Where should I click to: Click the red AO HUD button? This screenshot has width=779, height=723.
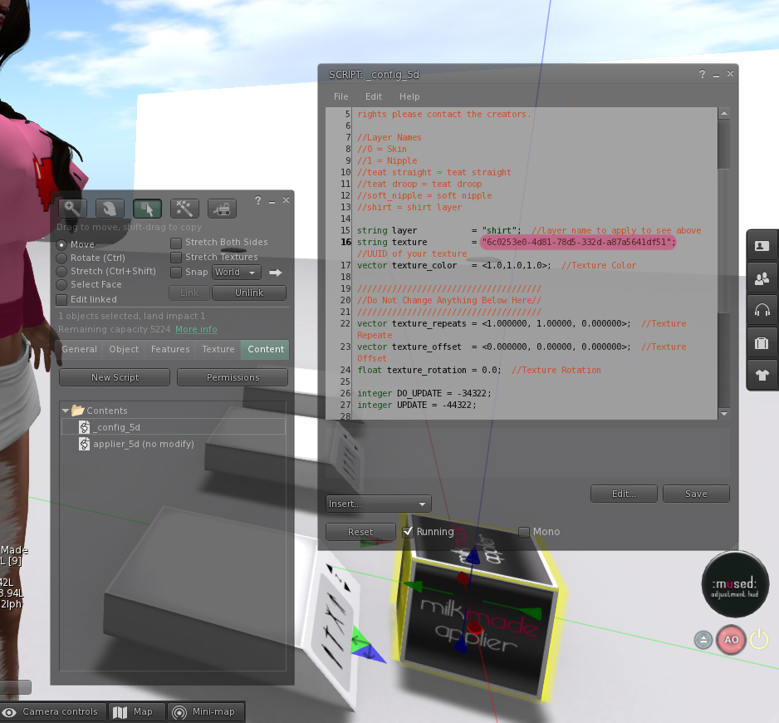tap(731, 640)
